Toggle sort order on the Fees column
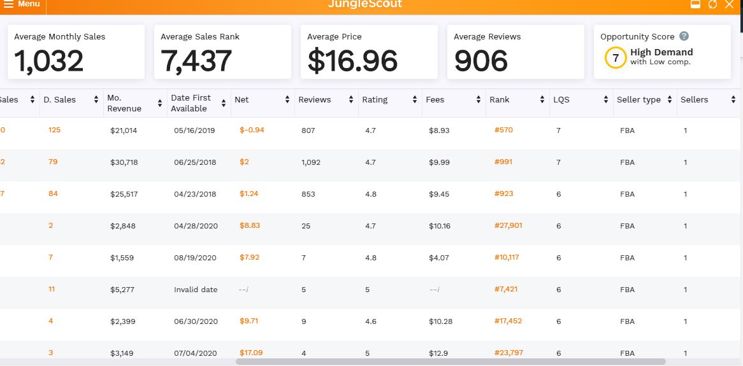 (x=479, y=100)
